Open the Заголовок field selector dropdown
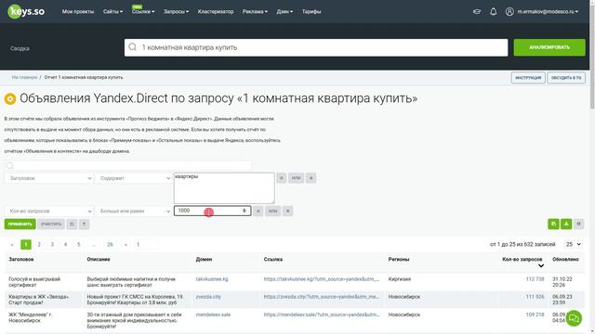 (49, 178)
